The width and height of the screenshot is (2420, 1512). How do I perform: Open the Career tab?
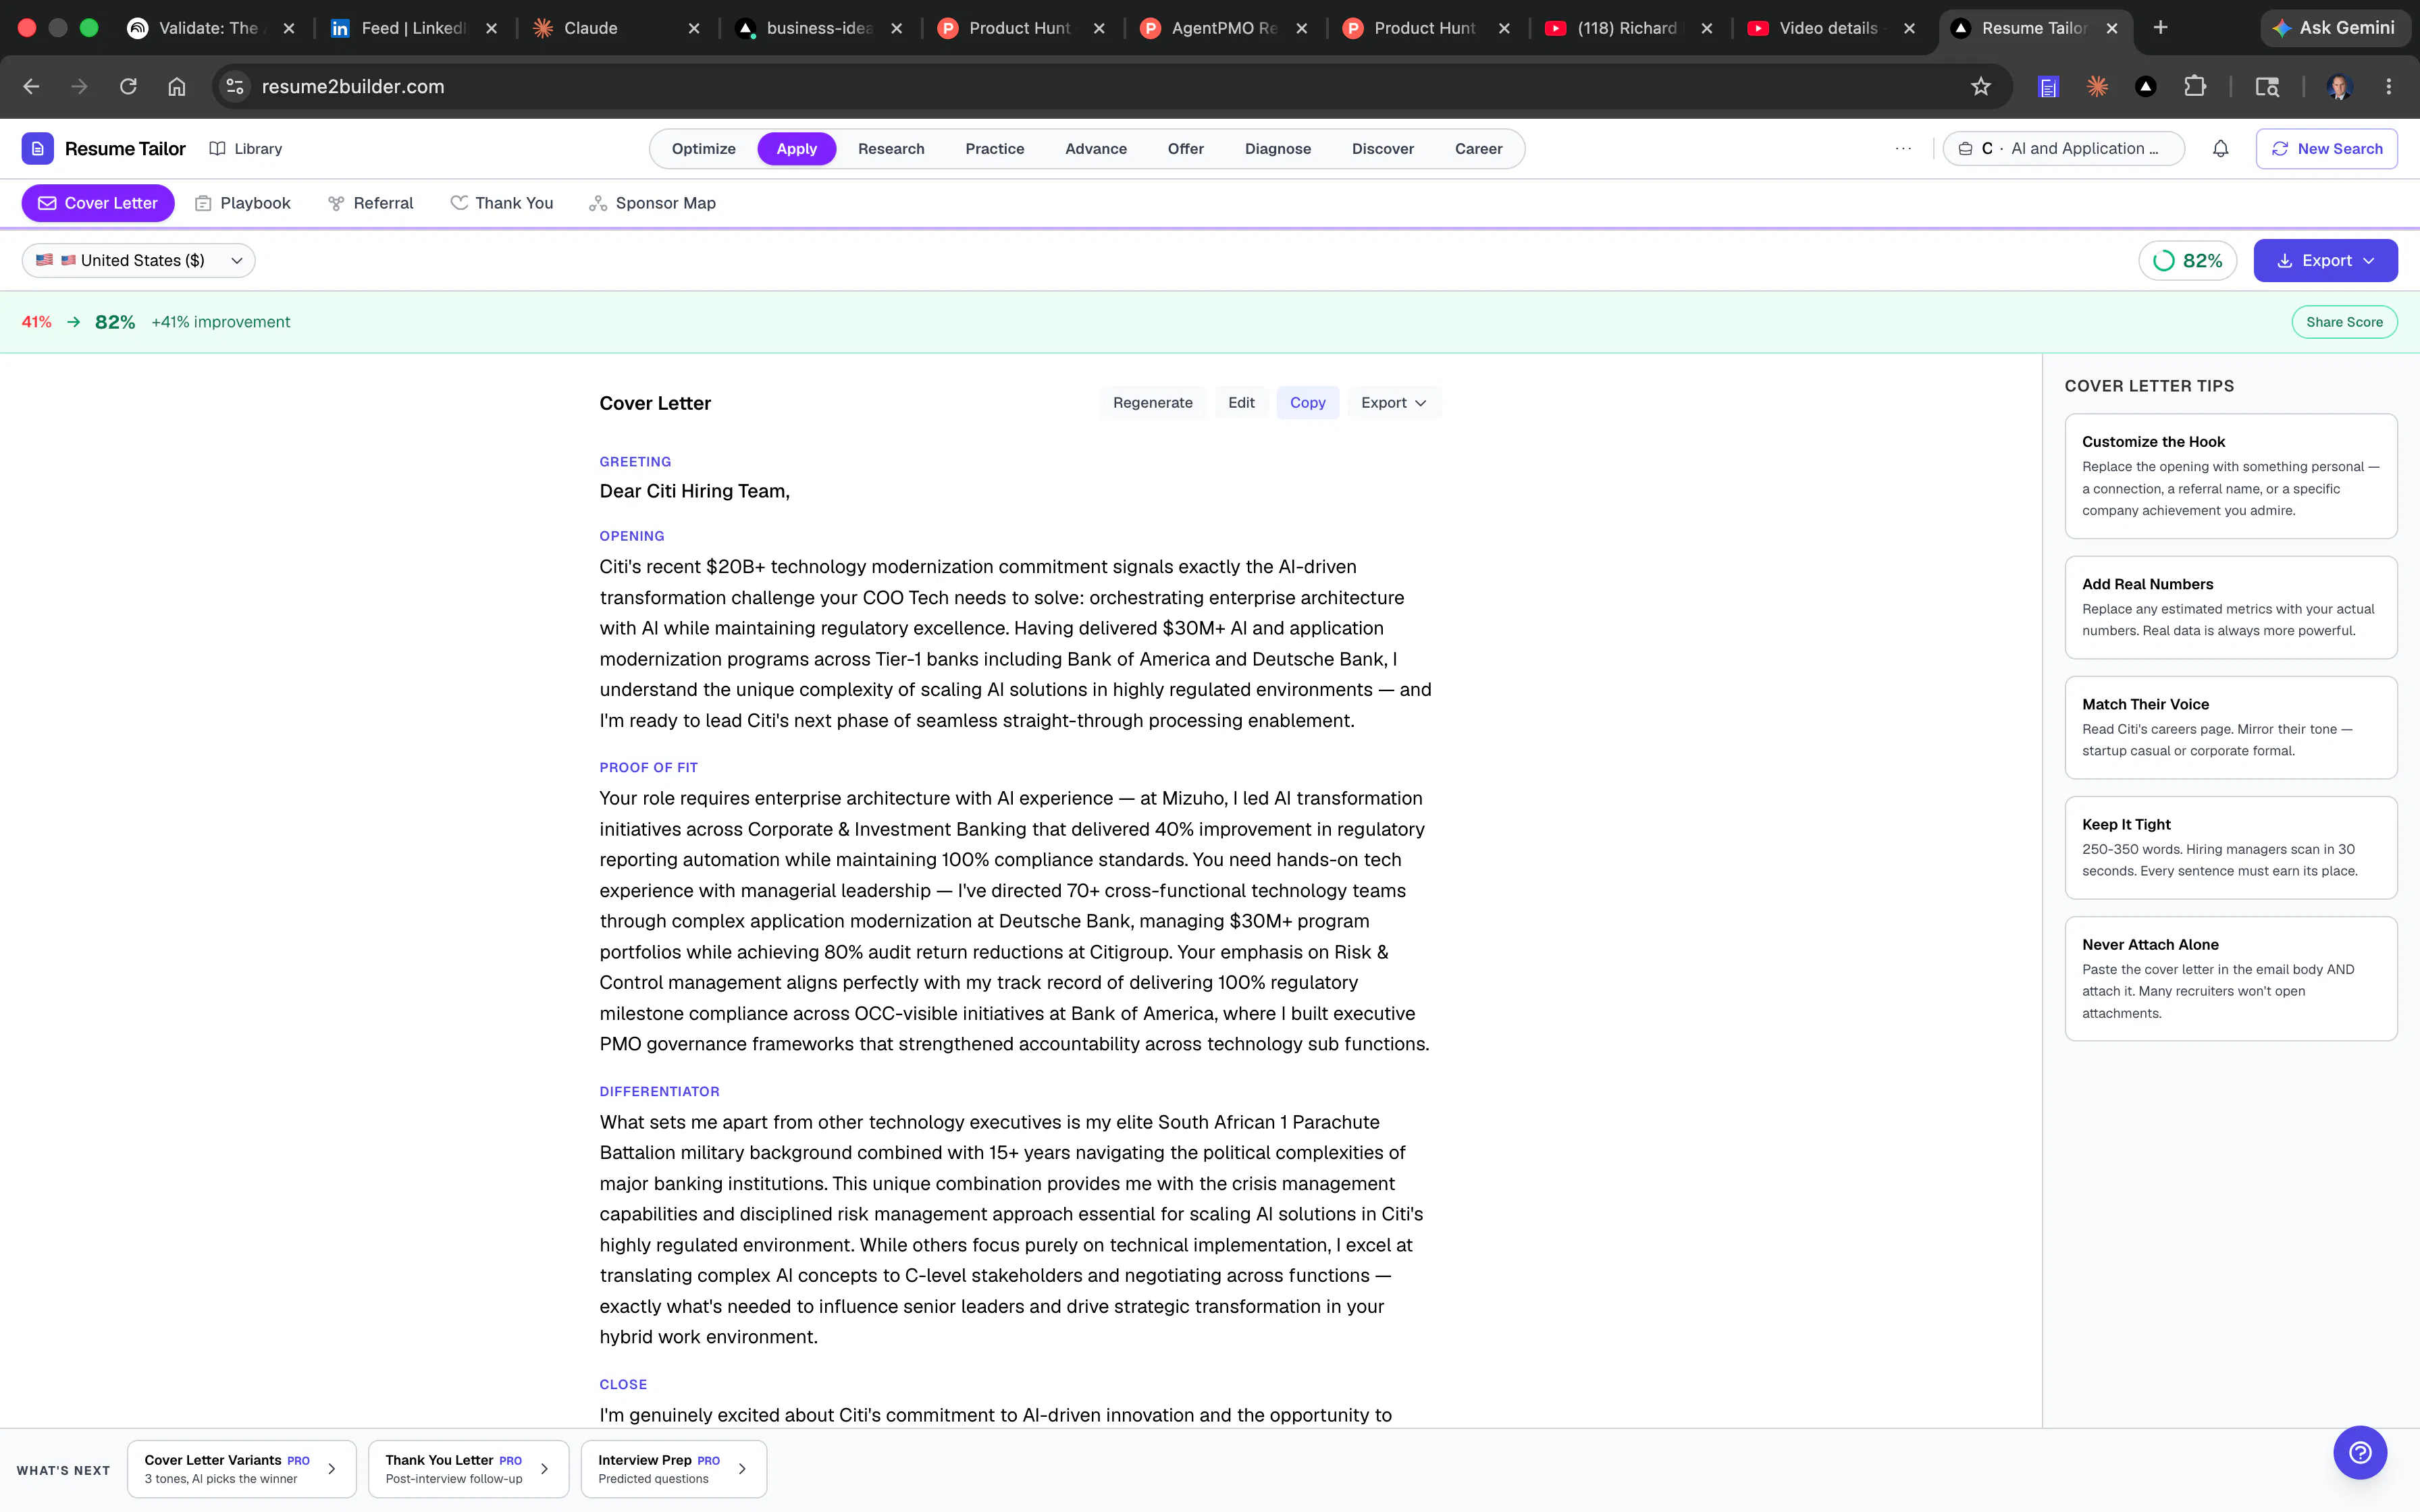[1478, 149]
